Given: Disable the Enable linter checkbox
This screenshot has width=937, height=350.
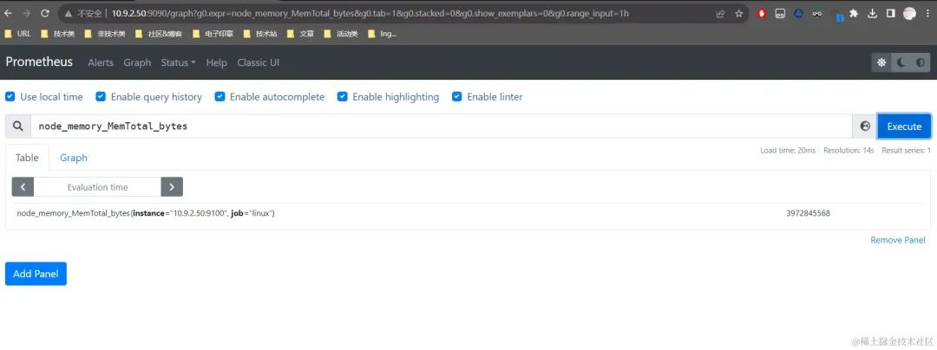Looking at the screenshot, I should (x=457, y=96).
